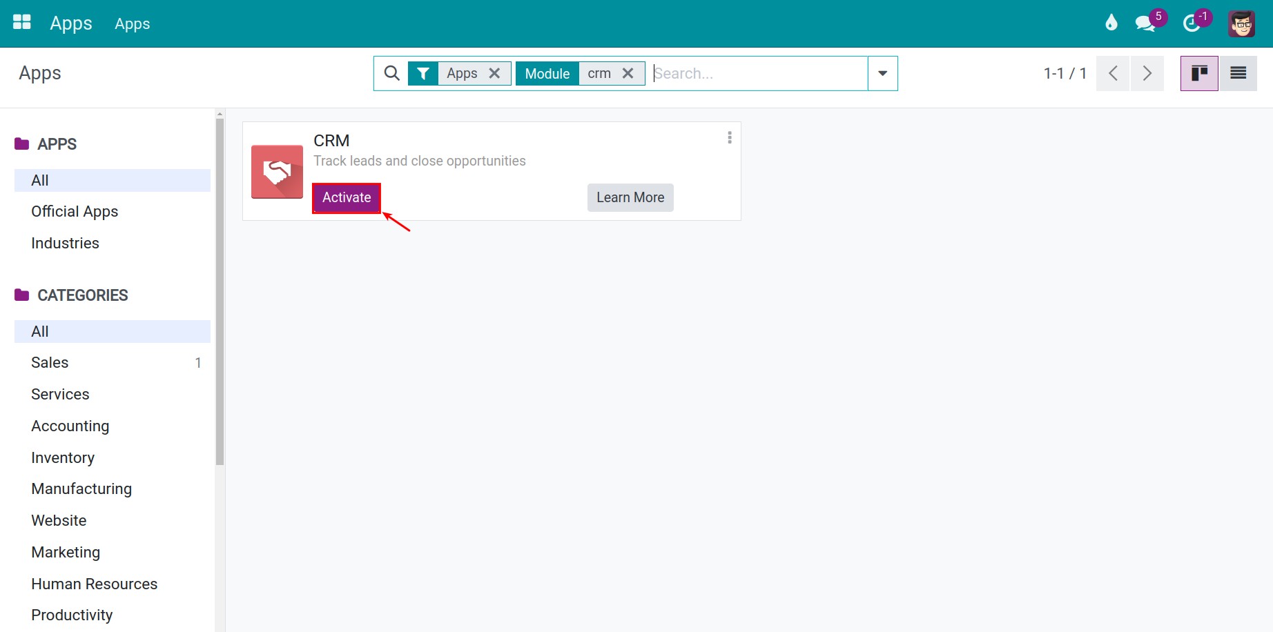Open the user avatar menu
Image resolution: width=1273 pixels, height=632 pixels.
[x=1241, y=23]
